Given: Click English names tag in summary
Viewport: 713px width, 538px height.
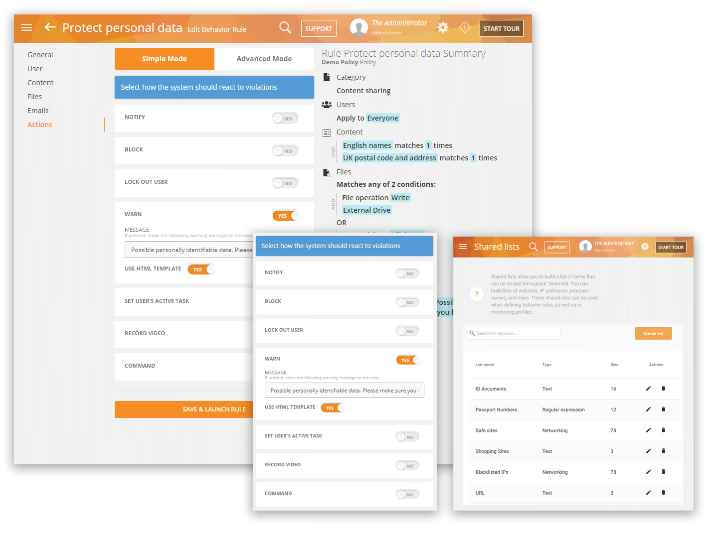Looking at the screenshot, I should [x=367, y=145].
